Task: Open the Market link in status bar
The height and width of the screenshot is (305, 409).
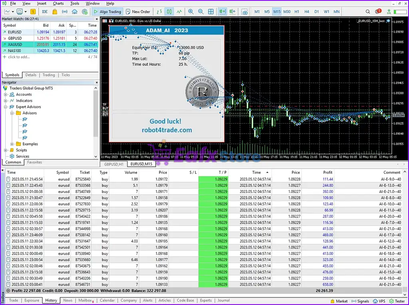Action: click(339, 301)
